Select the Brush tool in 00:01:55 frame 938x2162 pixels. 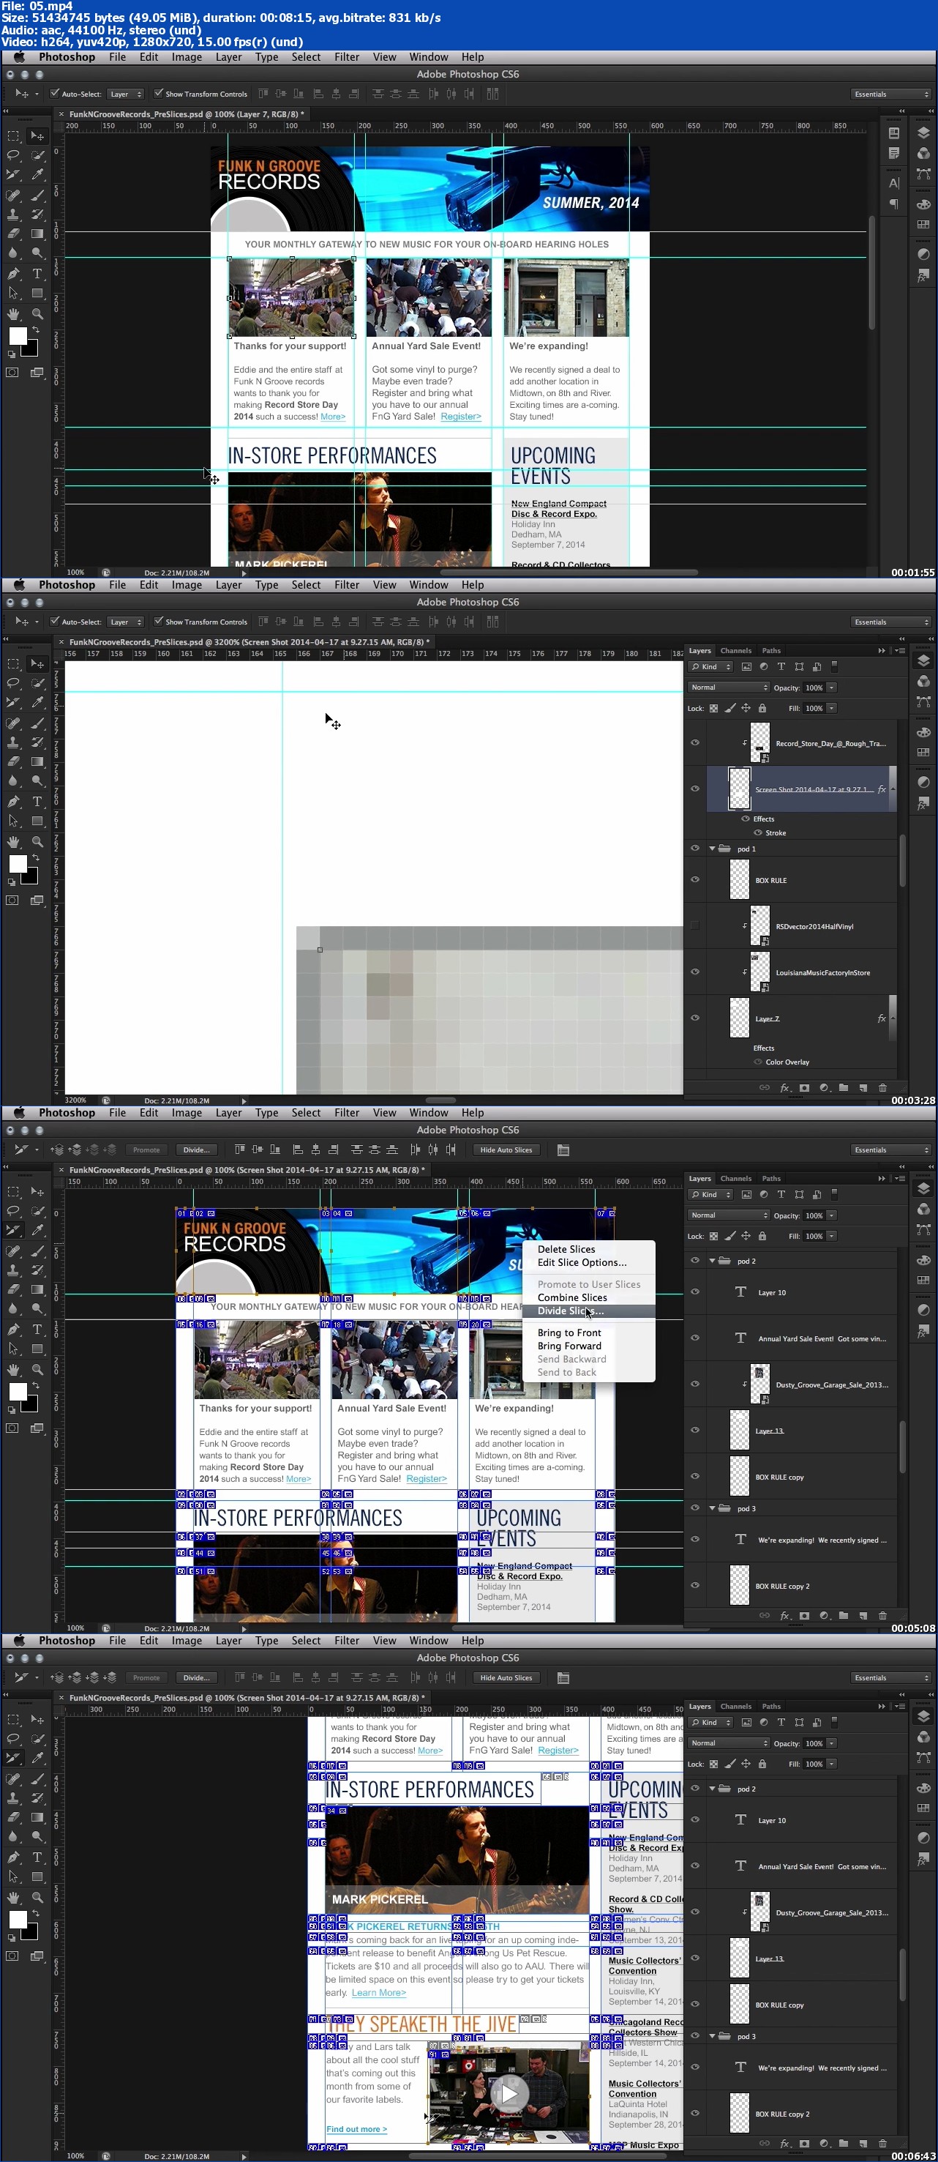[38, 195]
